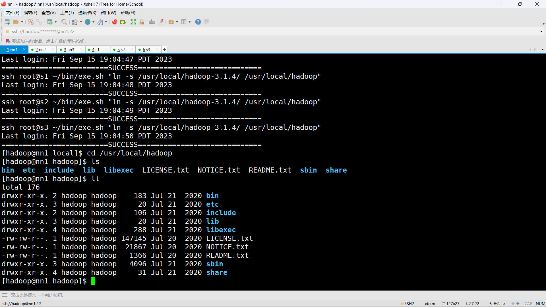Click the lock screen padlock icon
Image resolution: width=546 pixels, height=307 pixels.
(x=142, y=22)
